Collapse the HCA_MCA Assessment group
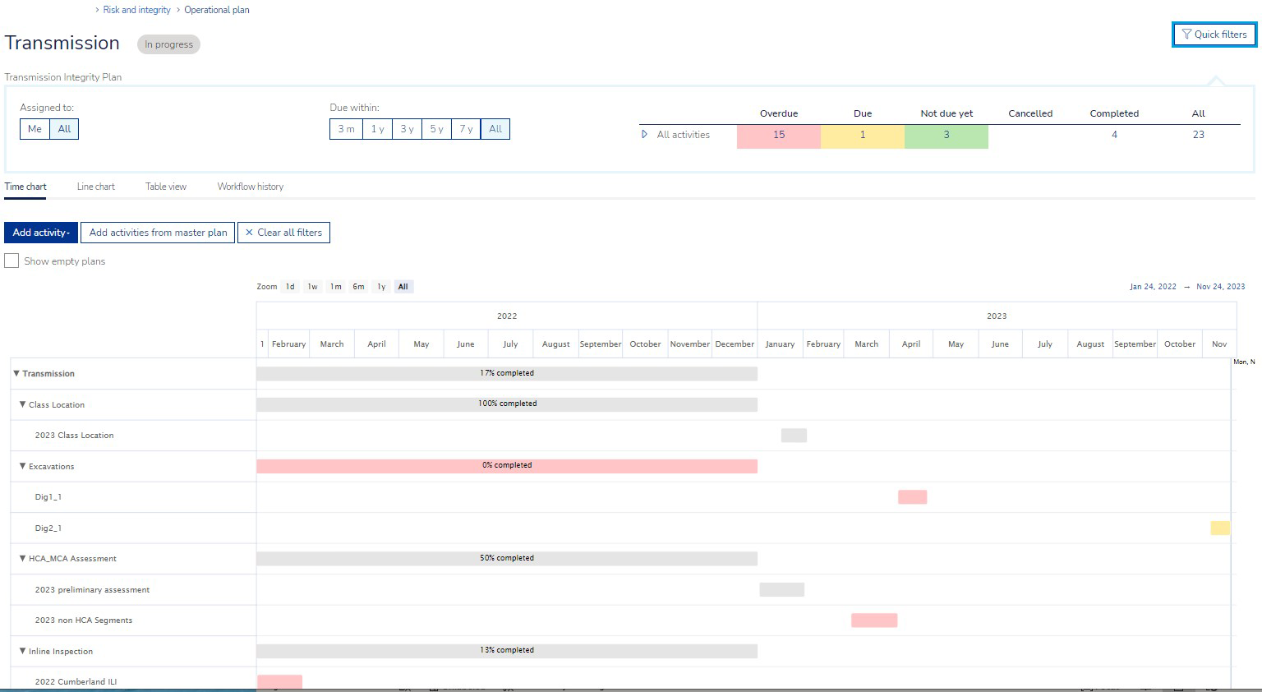The image size is (1262, 692). [22, 558]
